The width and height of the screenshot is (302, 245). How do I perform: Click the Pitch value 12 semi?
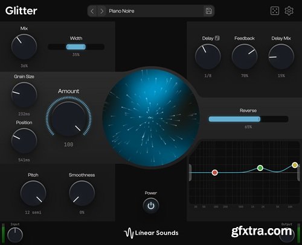[x=33, y=212]
